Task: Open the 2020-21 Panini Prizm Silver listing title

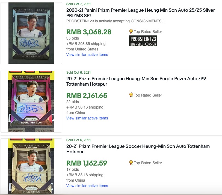Action: (140, 13)
